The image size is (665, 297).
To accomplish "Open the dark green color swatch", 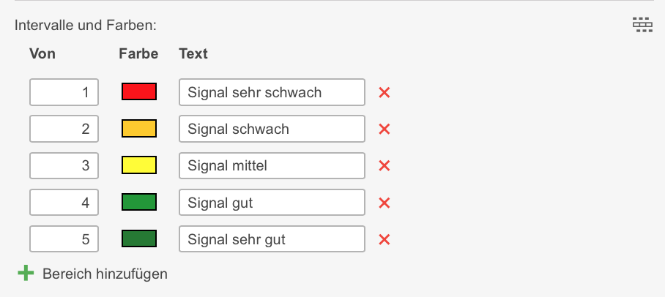I will [139, 238].
